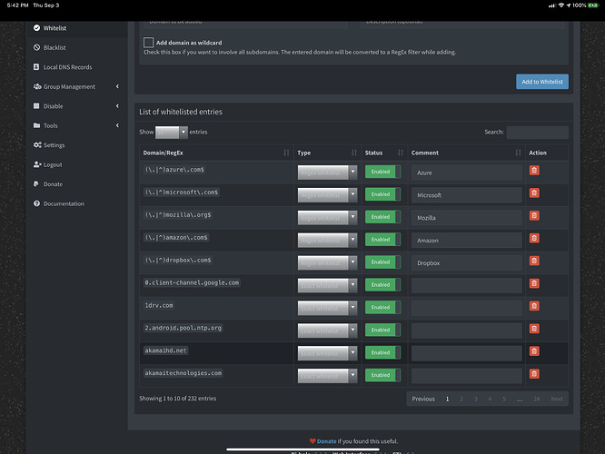The width and height of the screenshot is (605, 454).
Task: Delete the 0.client-channel.google.com entry
Action: (534, 283)
